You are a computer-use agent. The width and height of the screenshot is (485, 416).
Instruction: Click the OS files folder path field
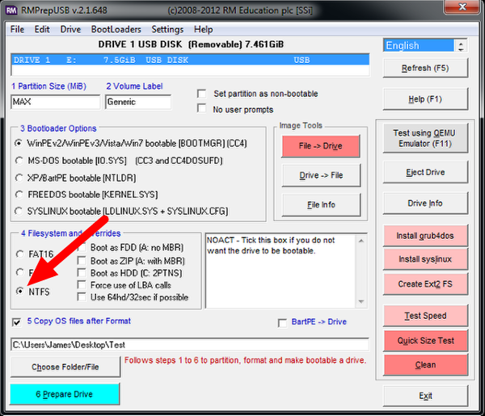190,345
